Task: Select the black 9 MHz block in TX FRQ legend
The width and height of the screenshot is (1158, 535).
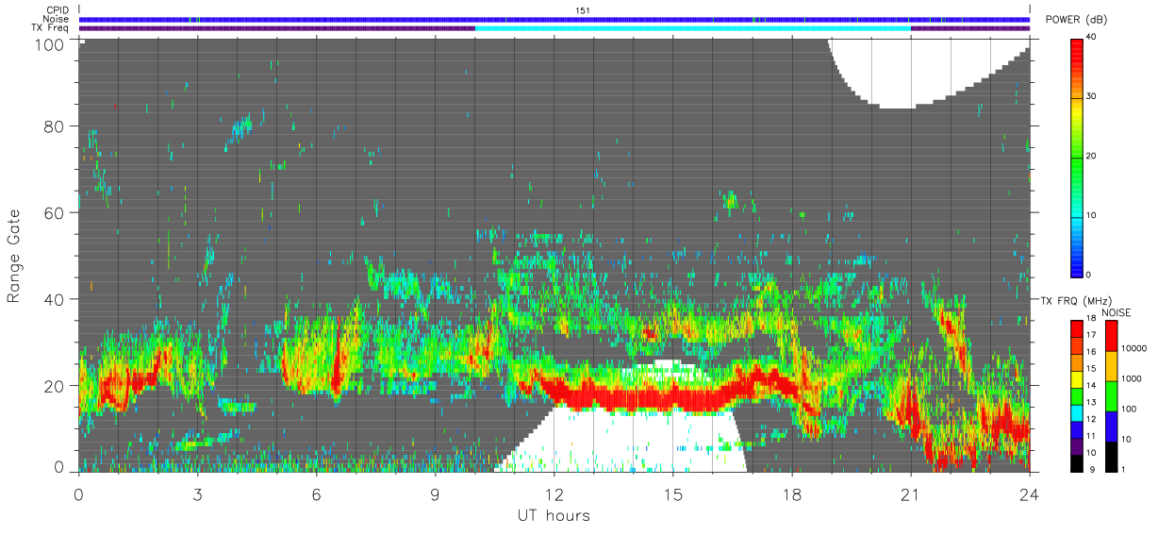Action: coord(1078,461)
